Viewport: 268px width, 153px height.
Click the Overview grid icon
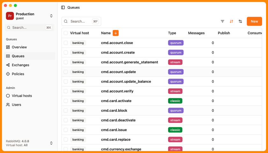(x=8, y=47)
